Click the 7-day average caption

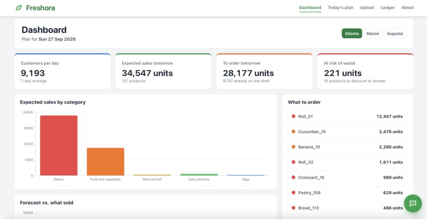34,81
